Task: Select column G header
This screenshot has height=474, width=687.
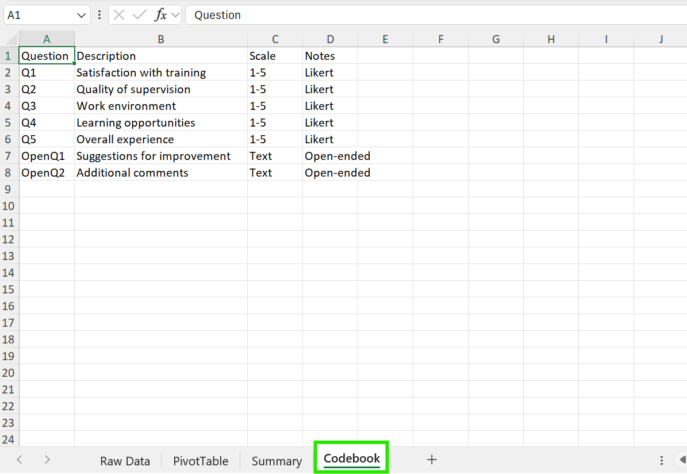Action: 496,39
